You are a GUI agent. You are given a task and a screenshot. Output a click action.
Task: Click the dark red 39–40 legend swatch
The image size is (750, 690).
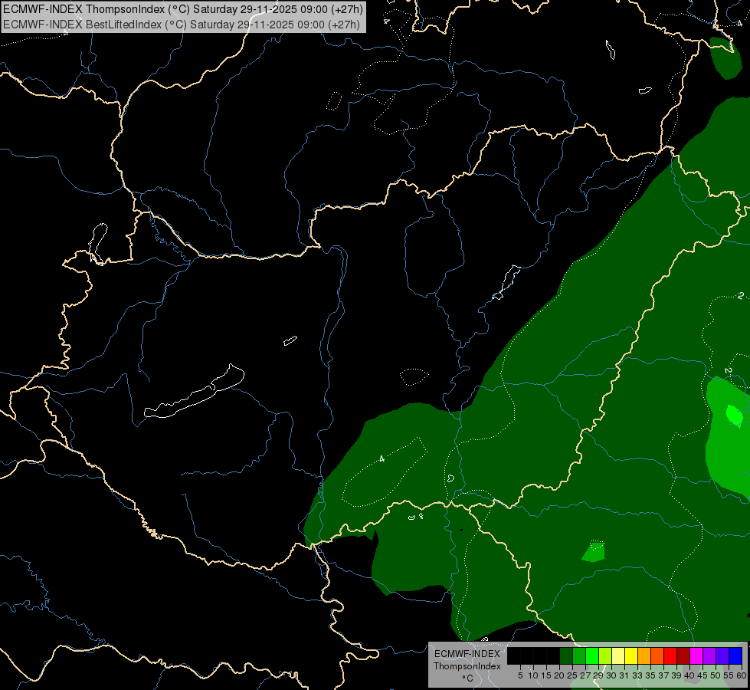pos(683,655)
